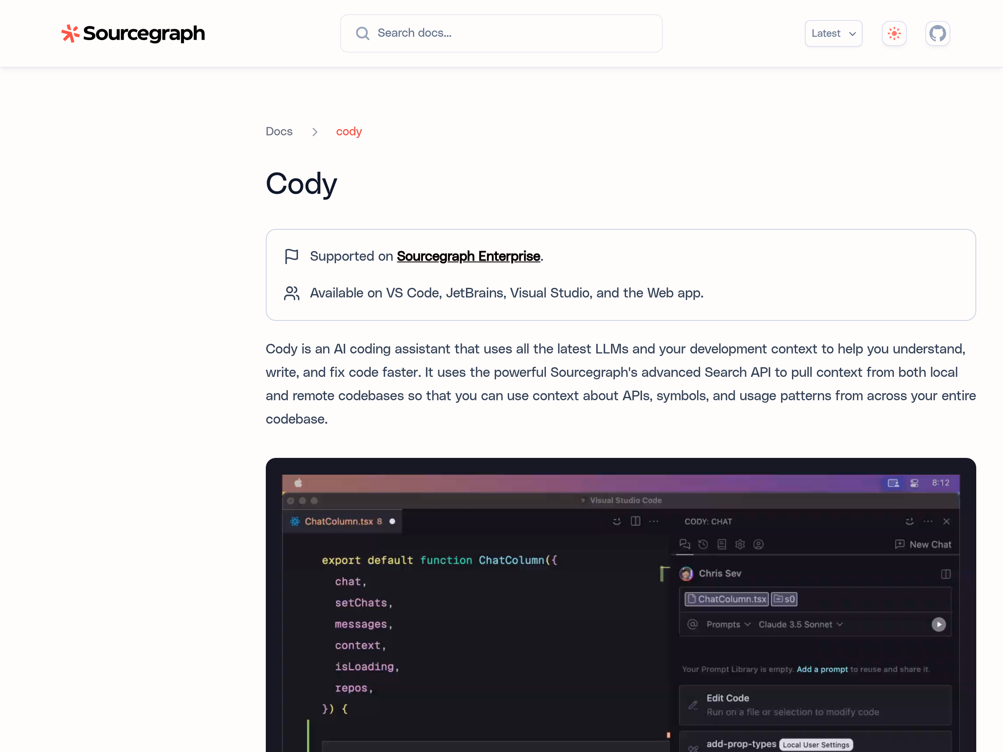Click the Cody icon in editor toolbar
This screenshot has width=1003, height=752.
(617, 521)
